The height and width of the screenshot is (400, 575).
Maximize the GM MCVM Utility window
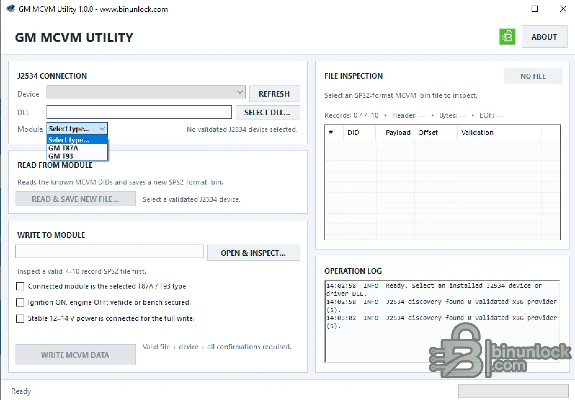pos(535,9)
